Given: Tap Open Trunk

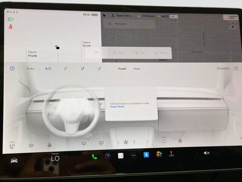Looking at the screenshot, I should click(x=86, y=44).
